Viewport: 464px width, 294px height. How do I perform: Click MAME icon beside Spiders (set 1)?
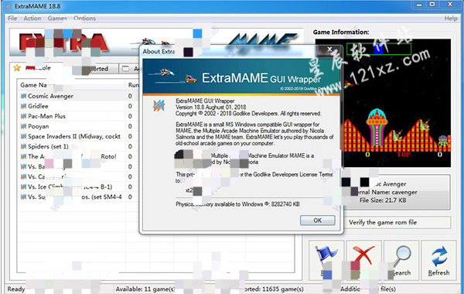[x=23, y=146]
